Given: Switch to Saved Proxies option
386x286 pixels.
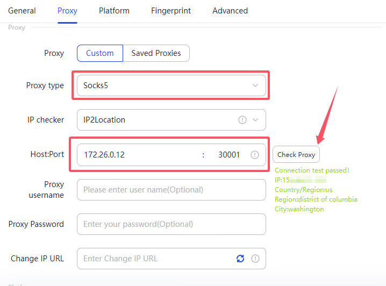Looking at the screenshot, I should click(156, 53).
